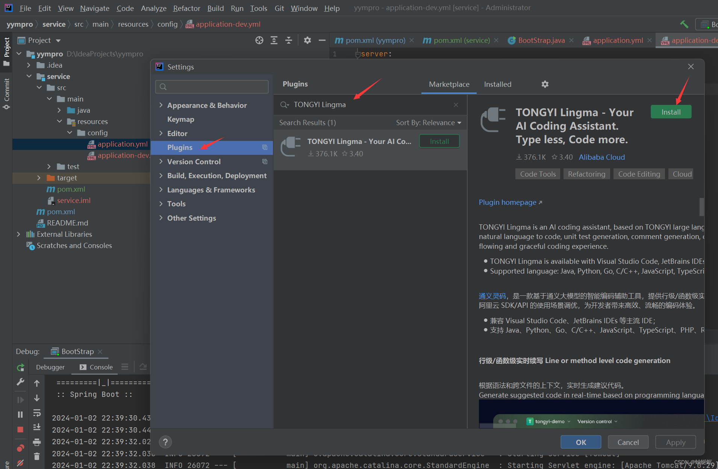The image size is (718, 469).
Task: Open the Sort By Relevance dropdown
Action: click(429, 123)
